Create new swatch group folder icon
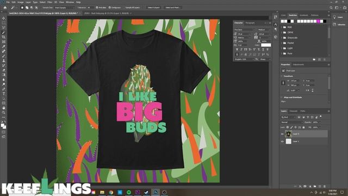This screenshot has height=196, width=348. point(314,59)
